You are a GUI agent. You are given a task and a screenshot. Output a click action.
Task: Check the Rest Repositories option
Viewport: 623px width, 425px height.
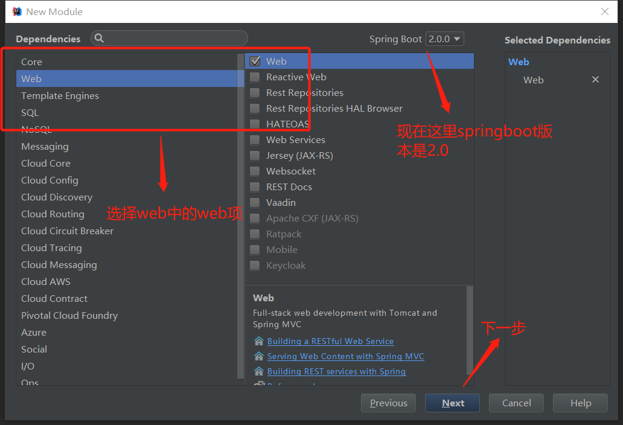coord(255,92)
